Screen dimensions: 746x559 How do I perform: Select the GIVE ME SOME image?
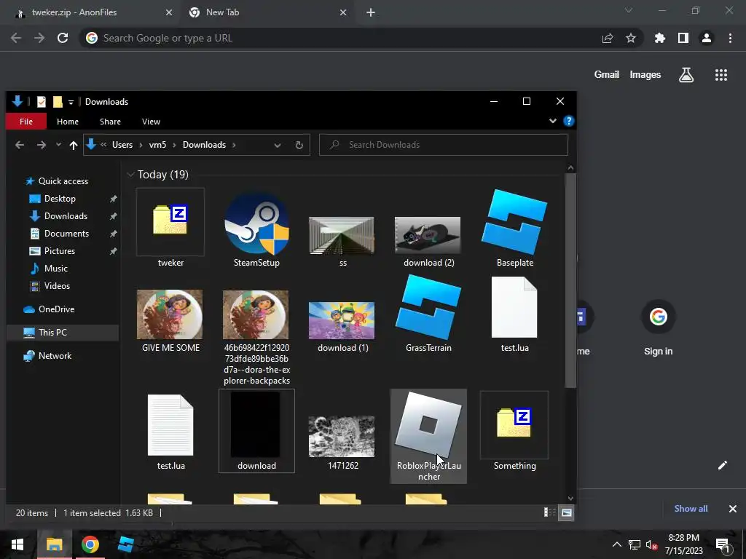(x=170, y=321)
